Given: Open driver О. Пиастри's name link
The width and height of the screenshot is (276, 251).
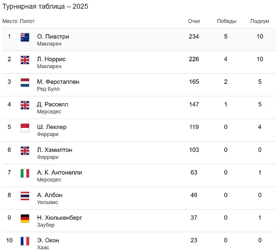Looking at the screenshot, I should click(x=53, y=37).
